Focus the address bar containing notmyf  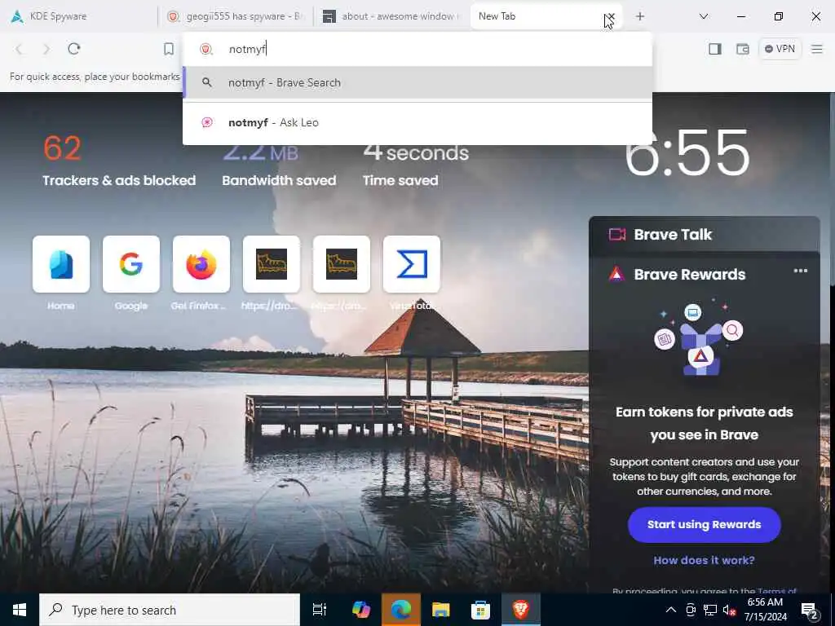click(417, 49)
